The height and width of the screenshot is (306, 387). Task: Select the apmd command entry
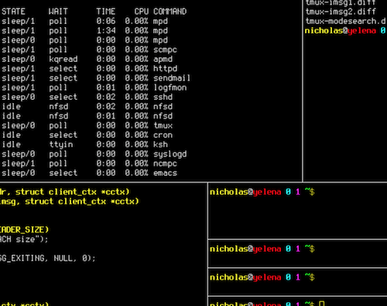pyautogui.click(x=163, y=59)
